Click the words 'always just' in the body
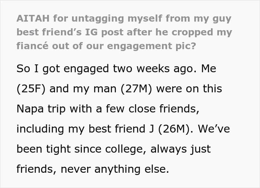 pos(181,149)
